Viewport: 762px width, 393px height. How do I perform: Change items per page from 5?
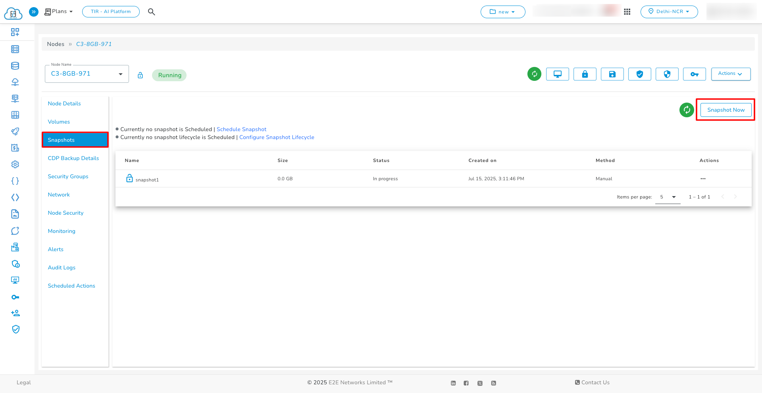(668, 197)
